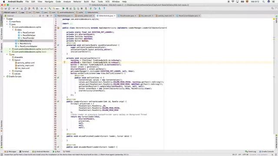
Task: Click the Cut scissors icon
Action: coord(22,9)
